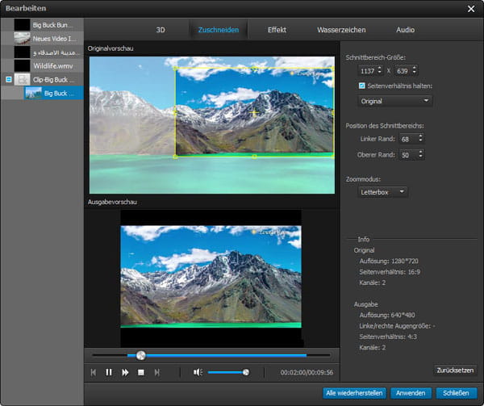Click the crop area center crosshair
Viewport: 484px width, 406px height.
coord(254,113)
